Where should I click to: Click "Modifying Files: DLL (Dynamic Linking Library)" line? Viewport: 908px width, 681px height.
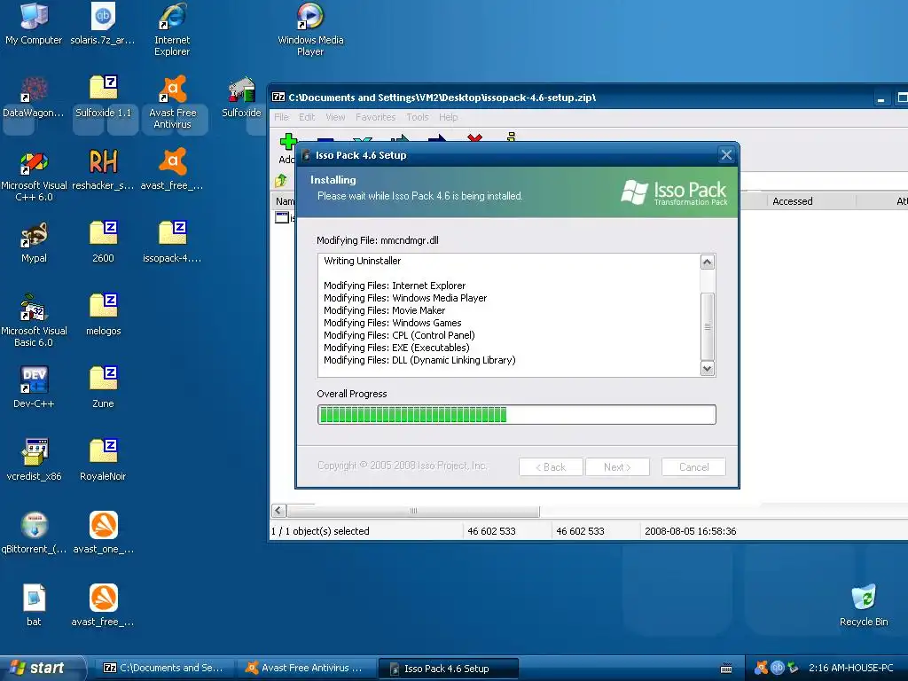(x=419, y=360)
